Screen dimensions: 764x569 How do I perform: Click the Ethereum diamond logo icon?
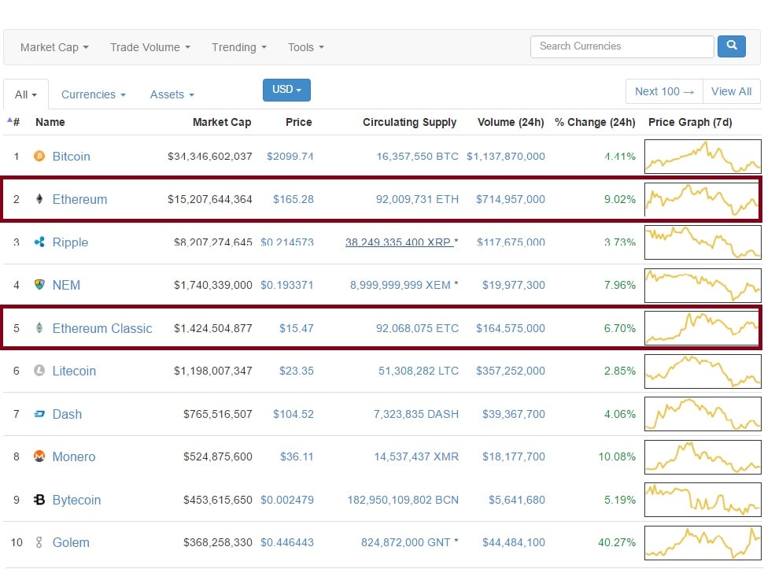39,199
